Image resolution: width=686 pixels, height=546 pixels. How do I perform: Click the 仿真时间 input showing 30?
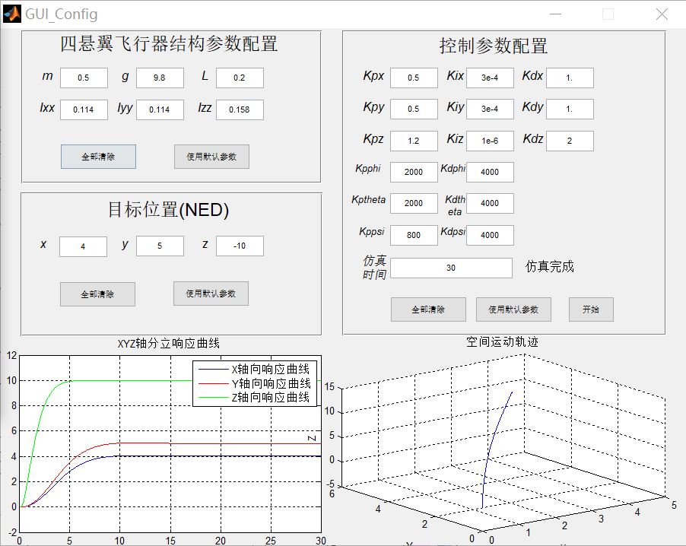coord(451,268)
